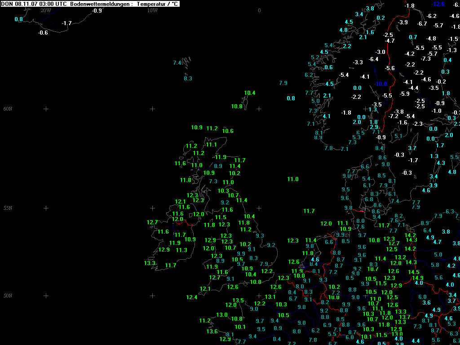The height and width of the screenshot is (345, 460).
Task: Click the 50N latitude label
Action: click(x=8, y=296)
